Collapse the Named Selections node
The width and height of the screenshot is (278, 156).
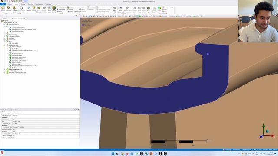[x=4, y=45]
